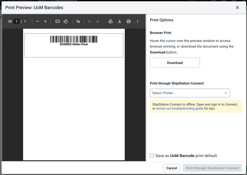Click the Print Preview: UoM Barcodes title

(34, 7)
